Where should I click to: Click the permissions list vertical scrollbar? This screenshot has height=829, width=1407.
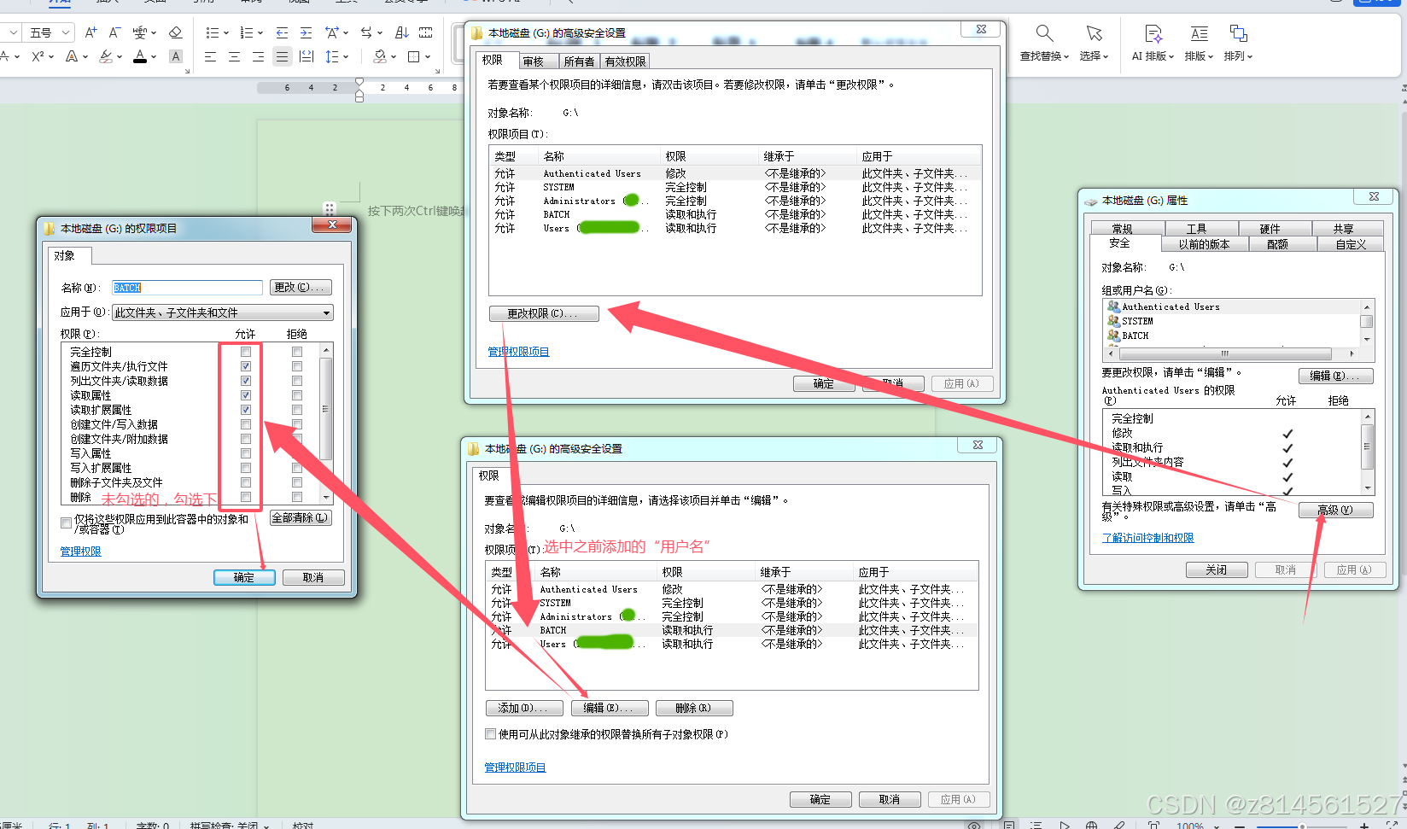tap(325, 423)
